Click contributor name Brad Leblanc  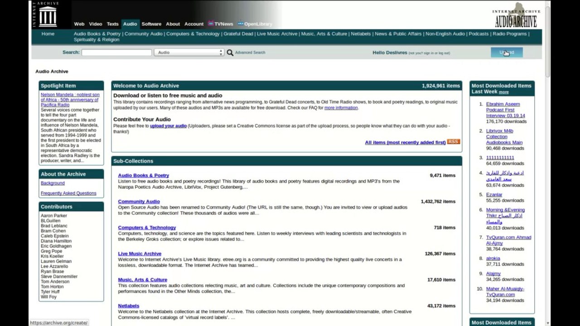pyautogui.click(x=54, y=226)
